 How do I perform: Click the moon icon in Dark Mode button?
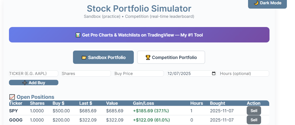pyautogui.click(x=256, y=3)
